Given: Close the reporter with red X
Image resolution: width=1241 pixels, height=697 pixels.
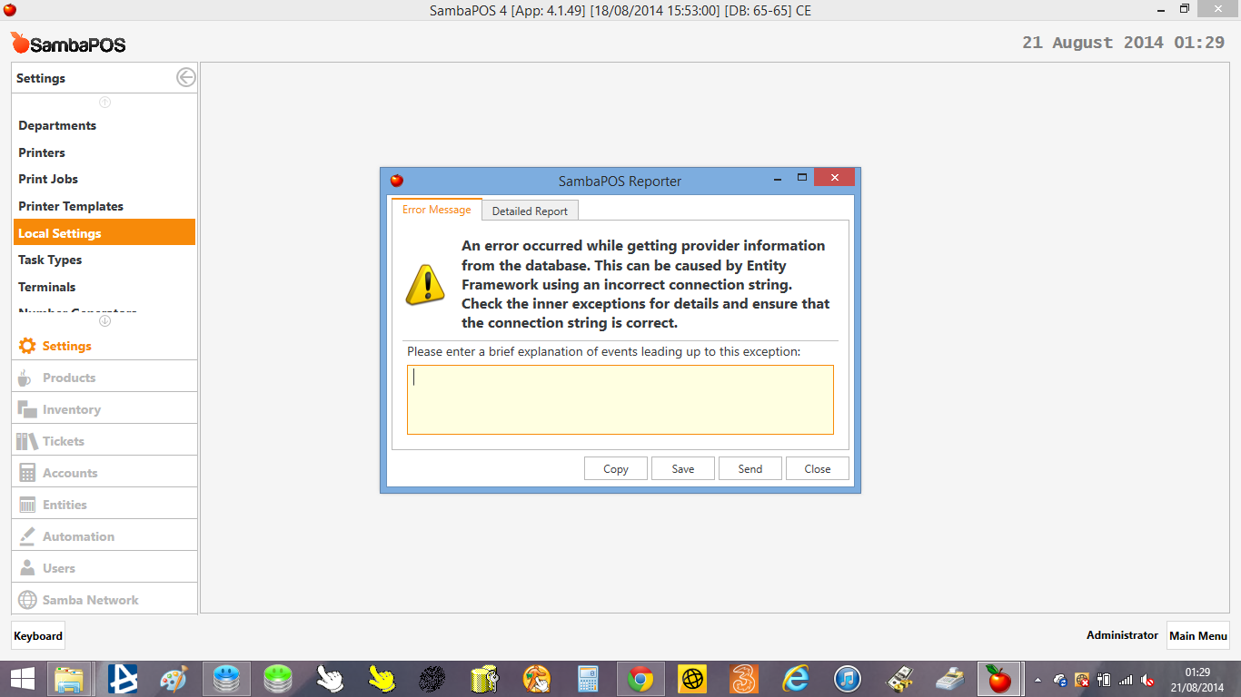Looking at the screenshot, I should [834, 178].
